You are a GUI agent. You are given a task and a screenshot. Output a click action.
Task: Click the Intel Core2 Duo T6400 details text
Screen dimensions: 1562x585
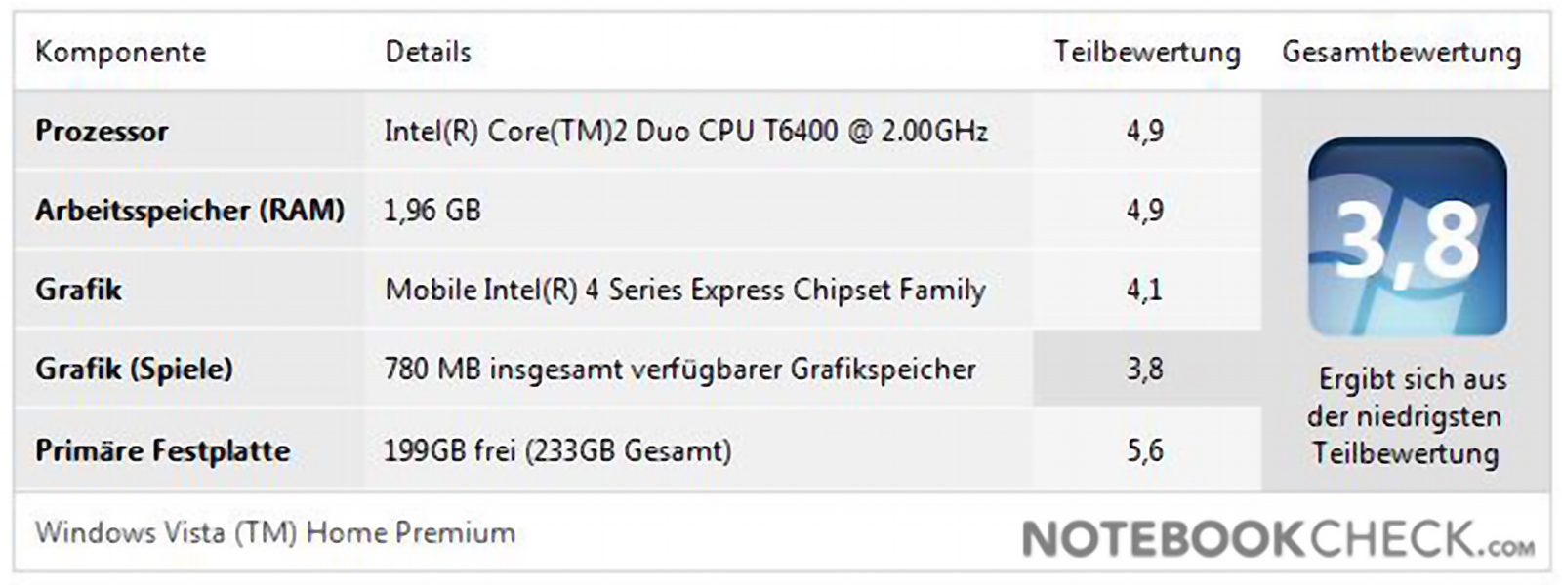coord(685,131)
